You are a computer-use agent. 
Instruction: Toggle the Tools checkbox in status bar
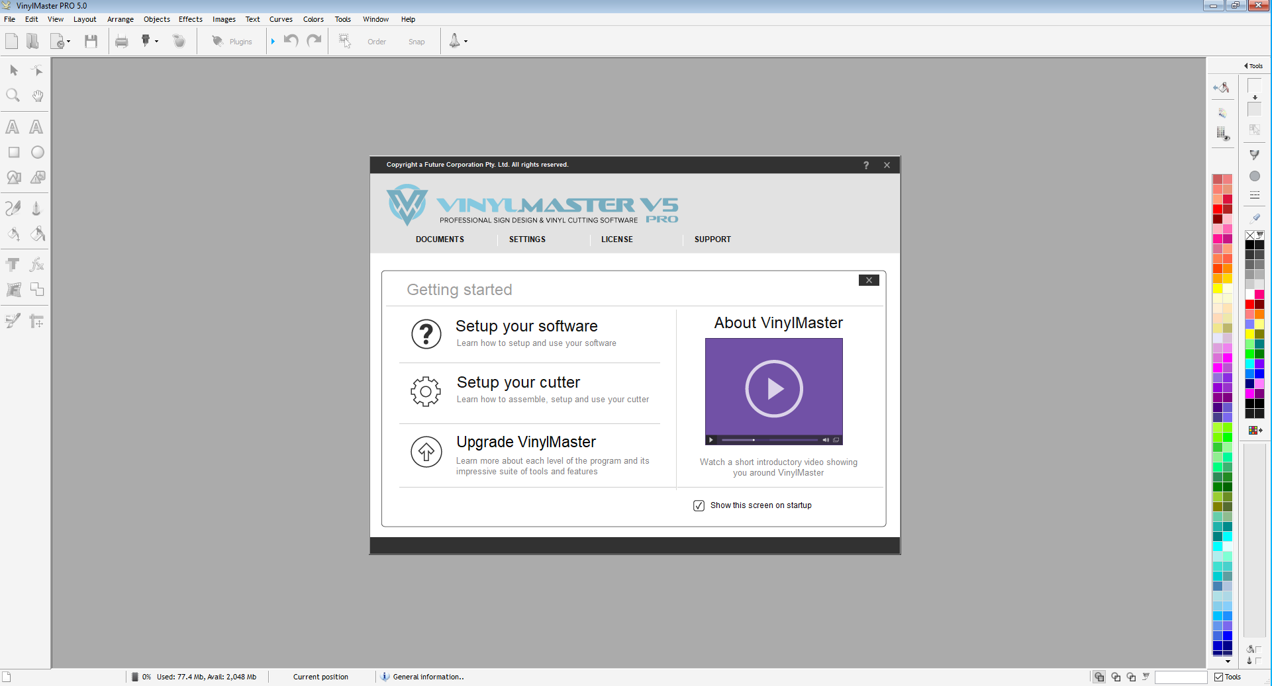click(1218, 677)
